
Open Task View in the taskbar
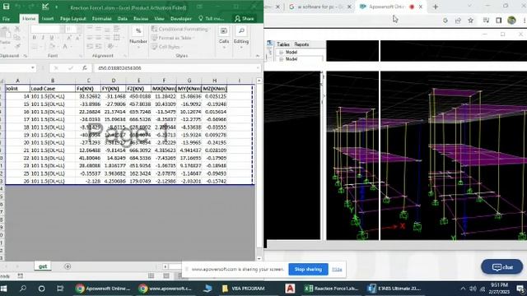coord(60,289)
